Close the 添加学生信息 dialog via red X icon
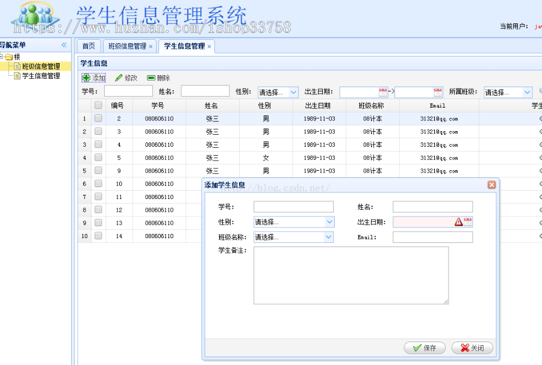 (x=491, y=185)
